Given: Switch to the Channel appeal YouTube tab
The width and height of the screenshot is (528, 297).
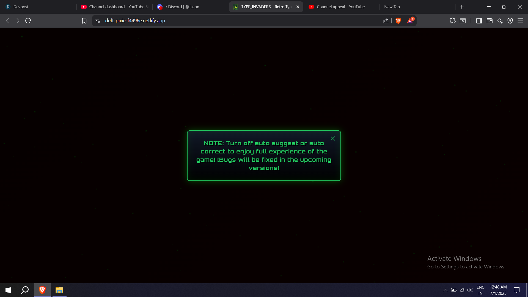Looking at the screenshot, I should pos(340,7).
